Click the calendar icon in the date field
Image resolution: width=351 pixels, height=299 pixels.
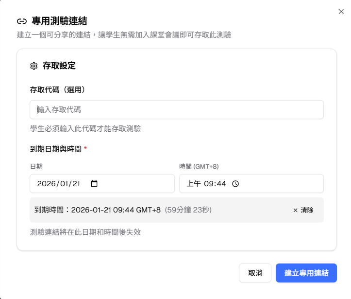click(x=94, y=184)
